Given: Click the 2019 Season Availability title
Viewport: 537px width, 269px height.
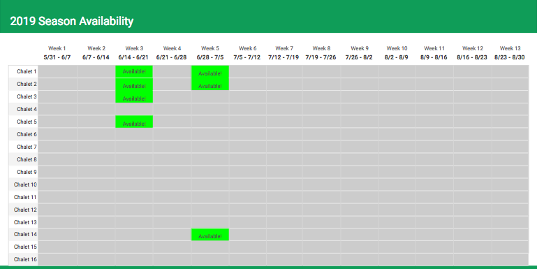Looking at the screenshot, I should coord(72,21).
